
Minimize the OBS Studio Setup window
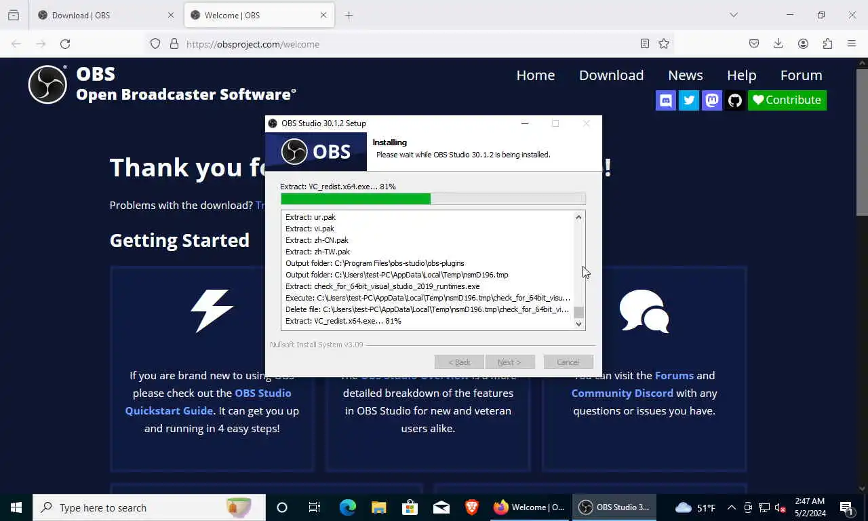pos(525,123)
